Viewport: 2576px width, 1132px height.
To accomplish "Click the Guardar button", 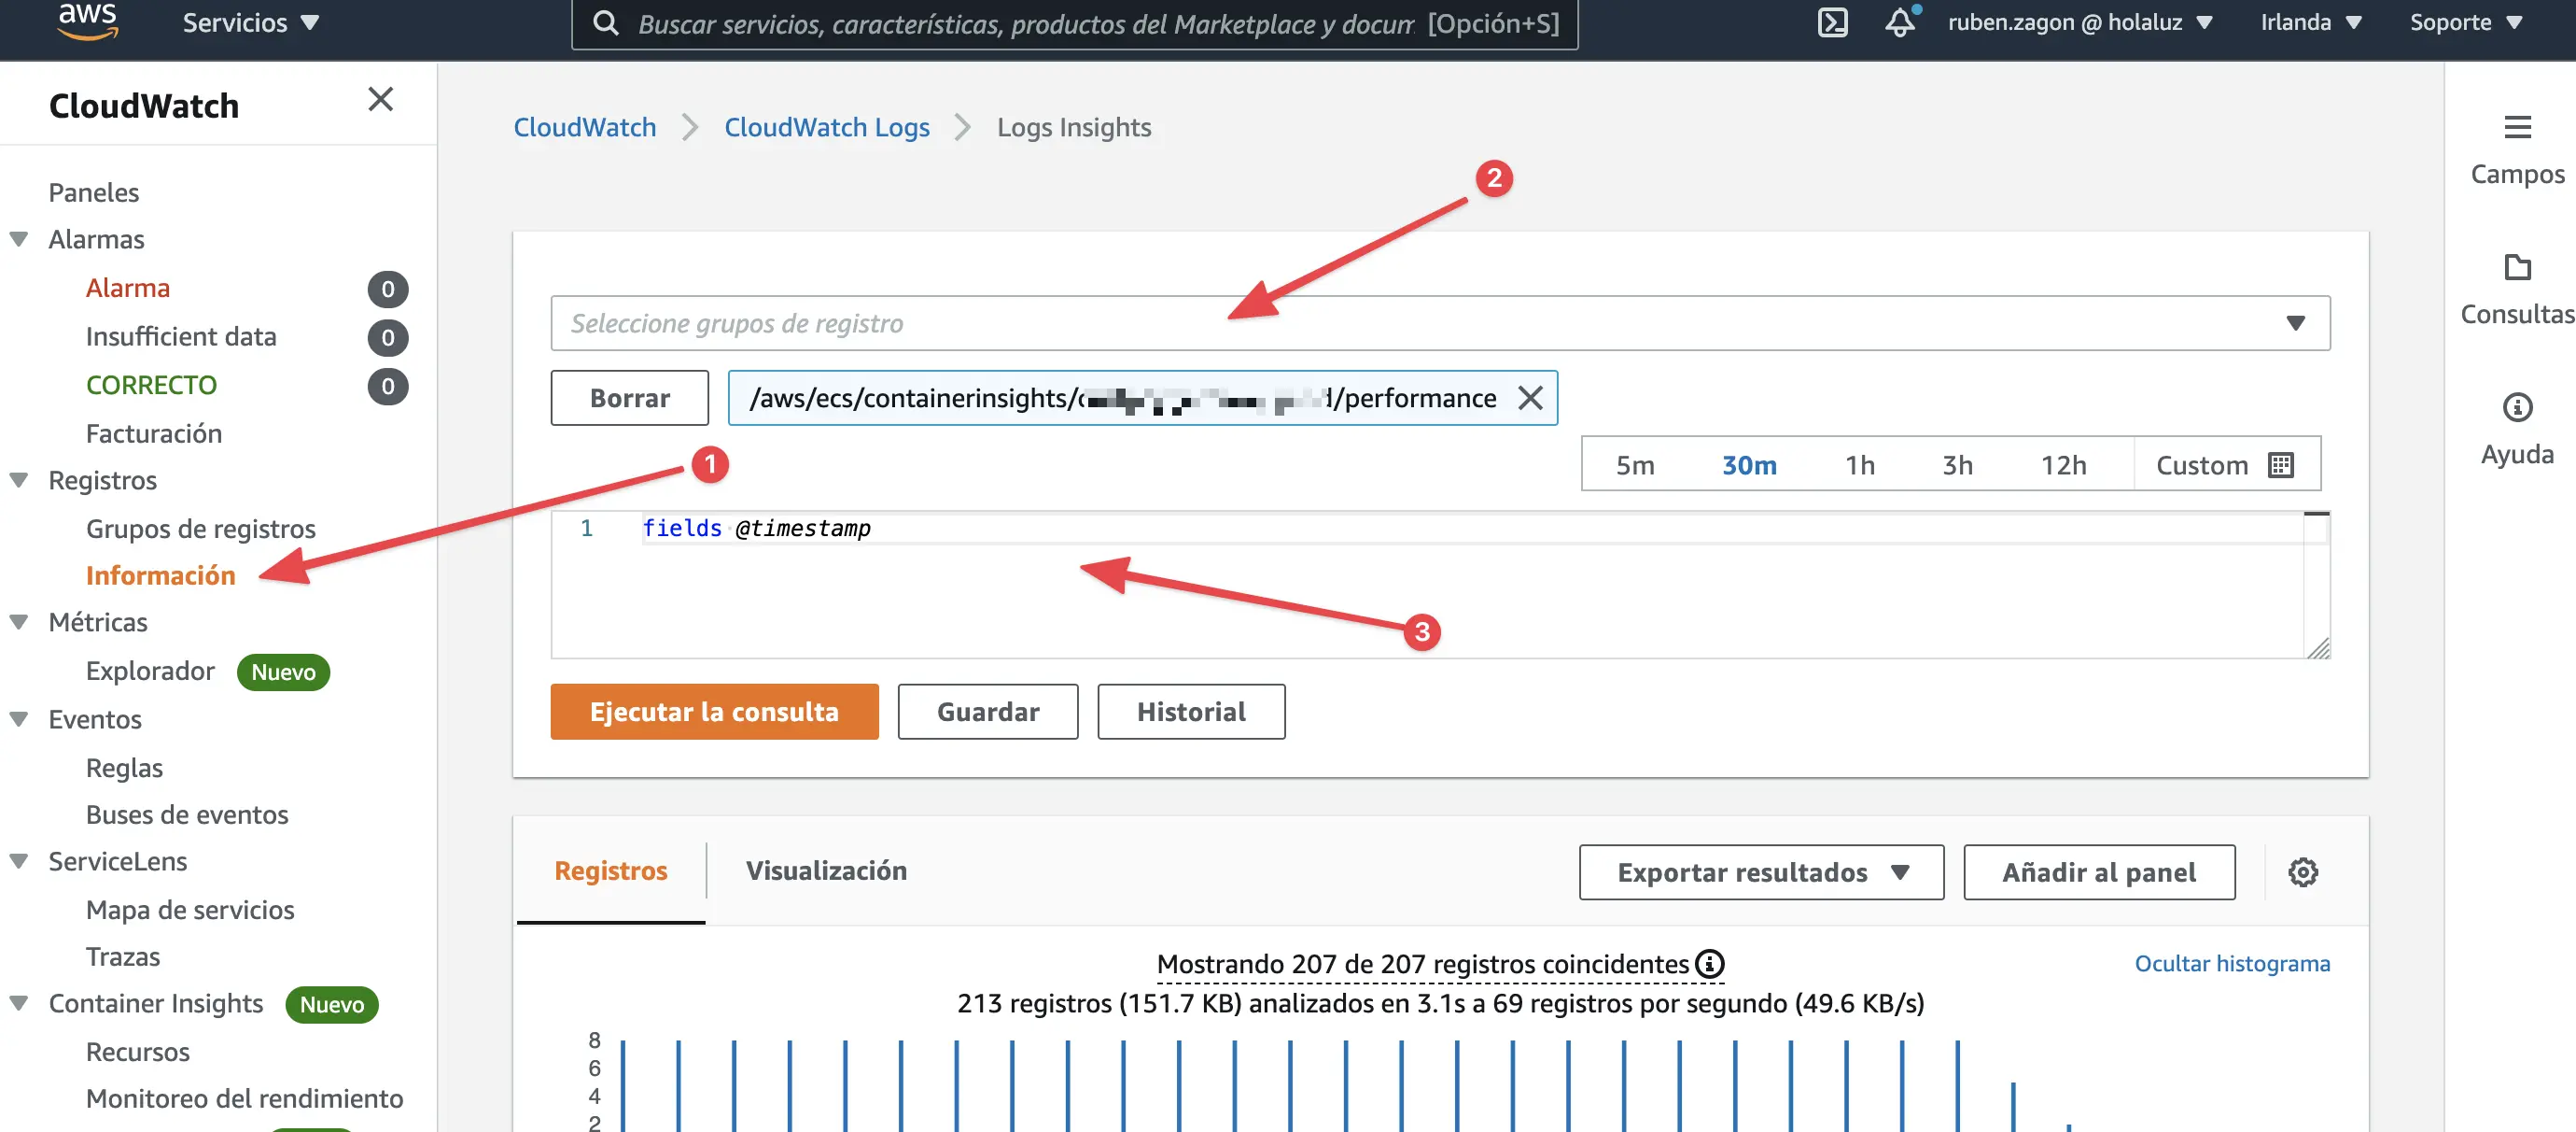I will tap(988, 712).
